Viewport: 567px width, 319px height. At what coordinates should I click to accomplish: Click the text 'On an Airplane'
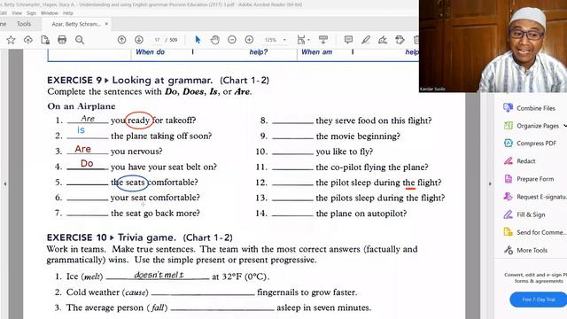click(82, 106)
